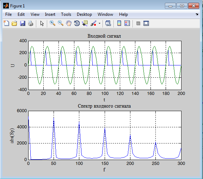Screen dimensions: 203x179
Task: Activate the Zoom Out magnifier tool
Action: click(x=61, y=23)
